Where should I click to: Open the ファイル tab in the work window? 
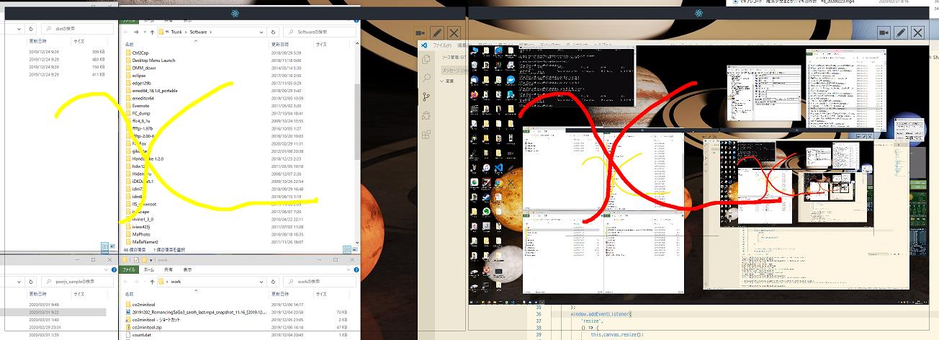tap(129, 269)
